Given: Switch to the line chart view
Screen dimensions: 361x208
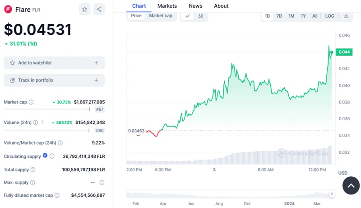Looking at the screenshot, I should pos(188,16).
